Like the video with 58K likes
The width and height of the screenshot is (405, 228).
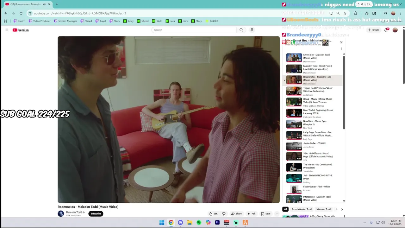point(213,214)
